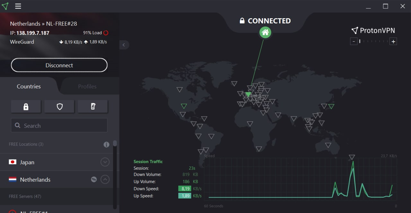Screen dimensions: 411x213
Task: Select the Iceland server marker on the map
Action: [x=234, y=84]
